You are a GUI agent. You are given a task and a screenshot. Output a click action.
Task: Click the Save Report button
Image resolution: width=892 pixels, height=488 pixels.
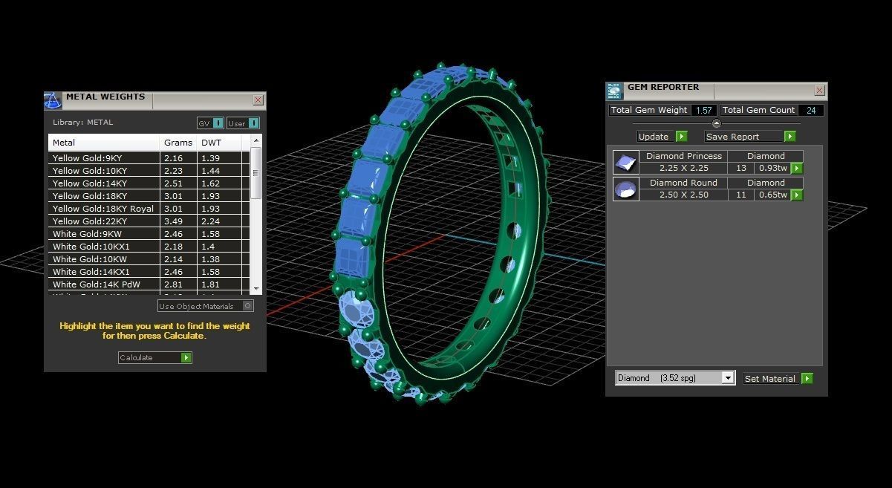(x=750, y=137)
